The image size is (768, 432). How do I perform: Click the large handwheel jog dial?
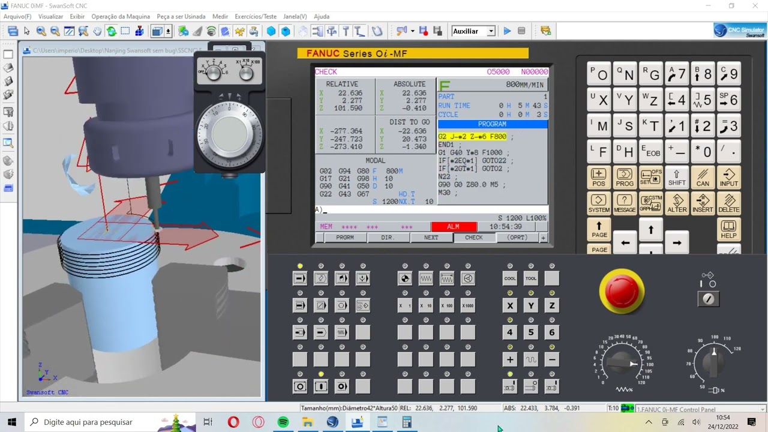click(229, 133)
